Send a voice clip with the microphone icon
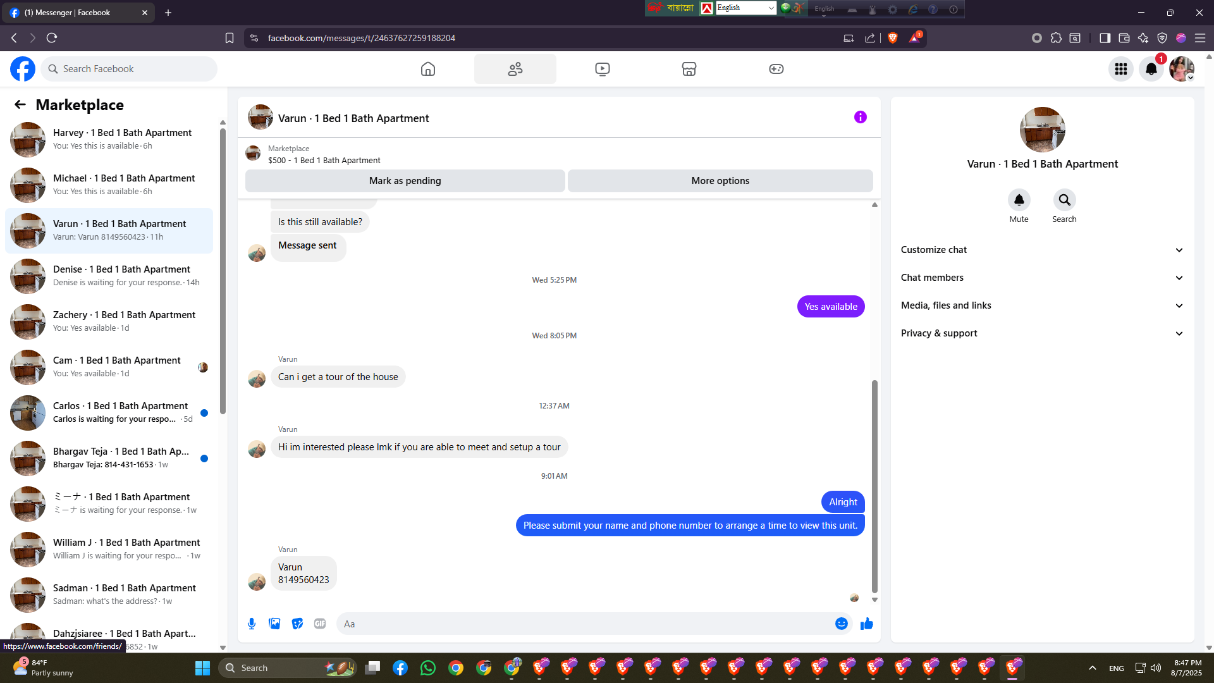The width and height of the screenshot is (1214, 683). [x=252, y=624]
